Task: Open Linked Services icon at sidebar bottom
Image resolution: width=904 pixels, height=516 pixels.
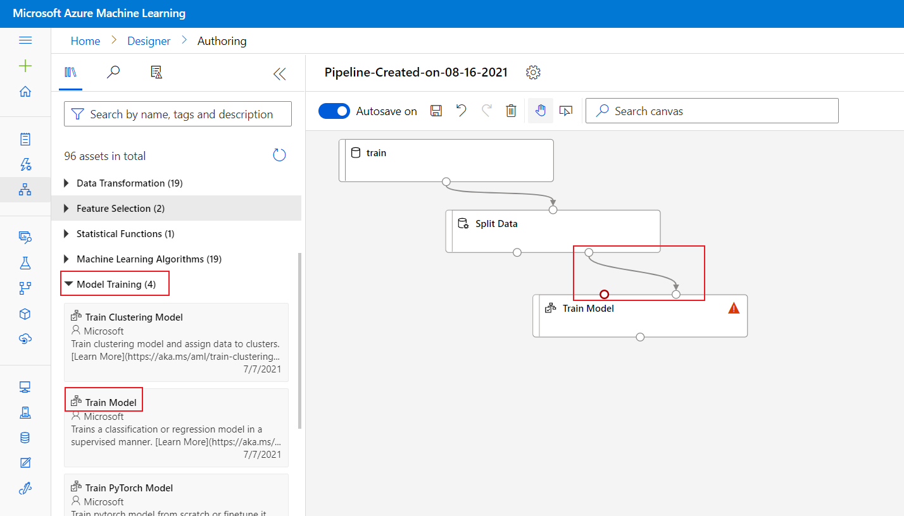Action: click(25, 488)
